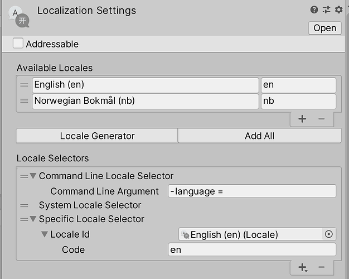The height and width of the screenshot is (279, 349).
Task: Open the help reference icon
Action: point(314,9)
